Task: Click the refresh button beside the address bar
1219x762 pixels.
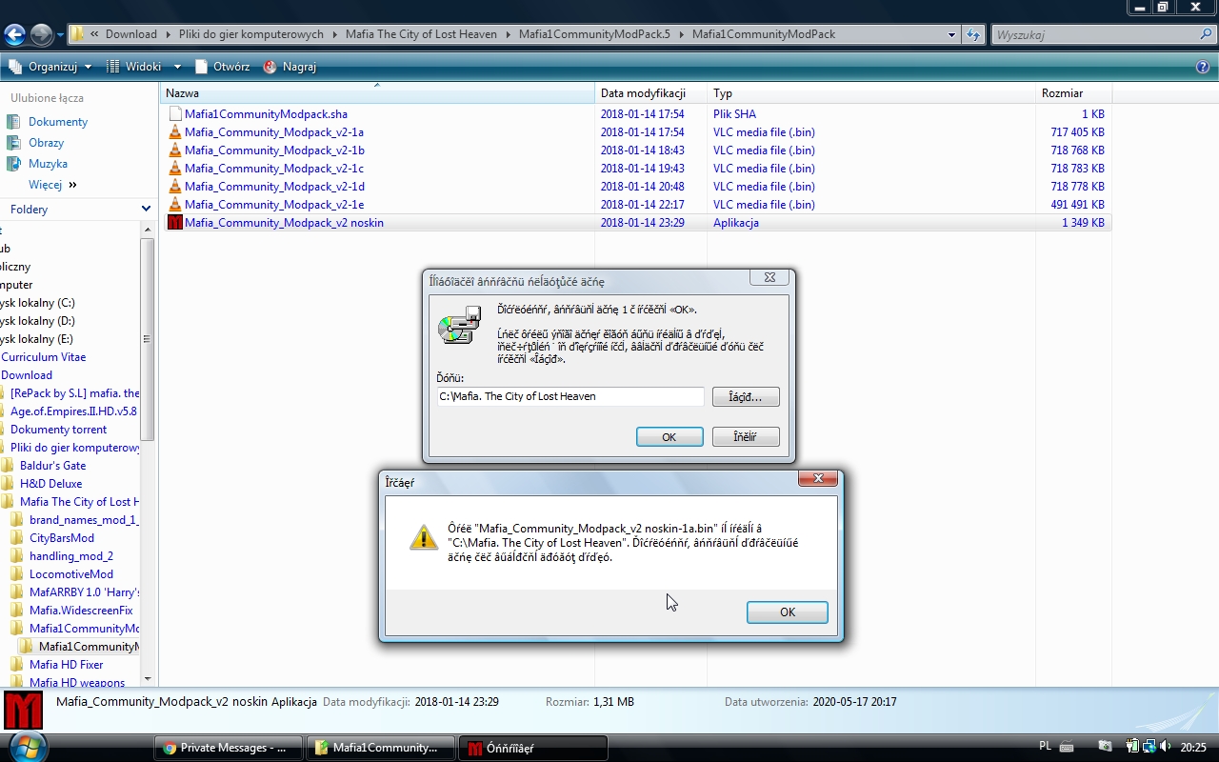Action: point(972,35)
